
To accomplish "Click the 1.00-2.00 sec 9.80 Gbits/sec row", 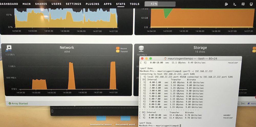I will pos(172,85).
